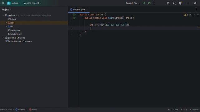Change UTF-8 file encoding
The width and height of the screenshot is (200, 112).
click(184, 110)
